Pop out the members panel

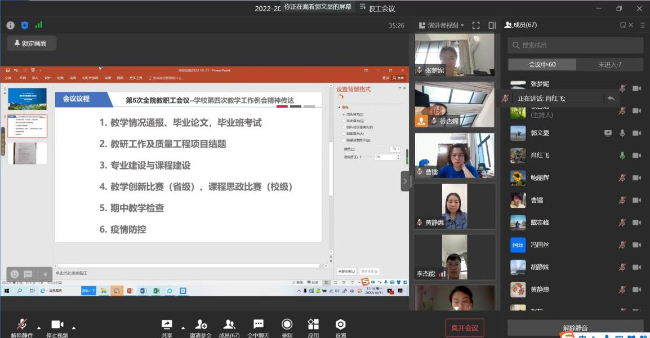coord(622,25)
